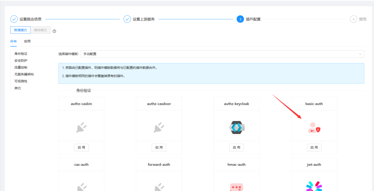Click the authz-casbin plug icon
Image resolution: width=374 pixels, height=191 pixels.
pyautogui.click(x=81, y=127)
